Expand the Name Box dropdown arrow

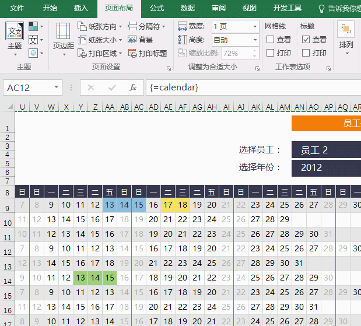click(56, 87)
